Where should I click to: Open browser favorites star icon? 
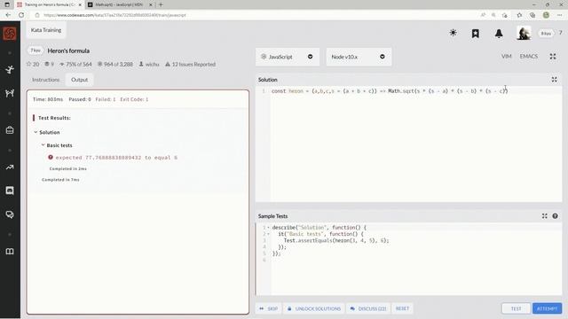point(519,15)
